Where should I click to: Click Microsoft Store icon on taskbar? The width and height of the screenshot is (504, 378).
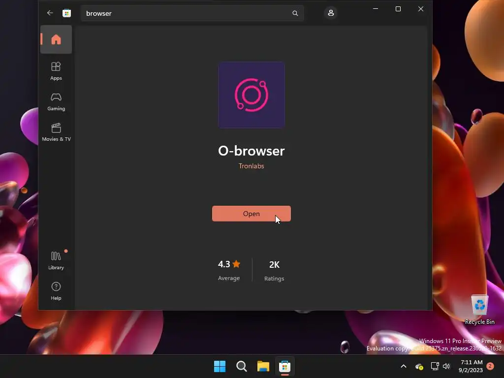pos(285,366)
